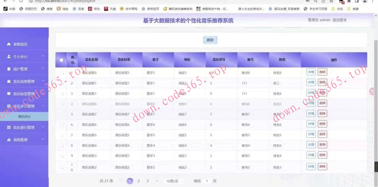Open the 系统首页 menu item
Viewport: 378px width, 187px height.
24,44
